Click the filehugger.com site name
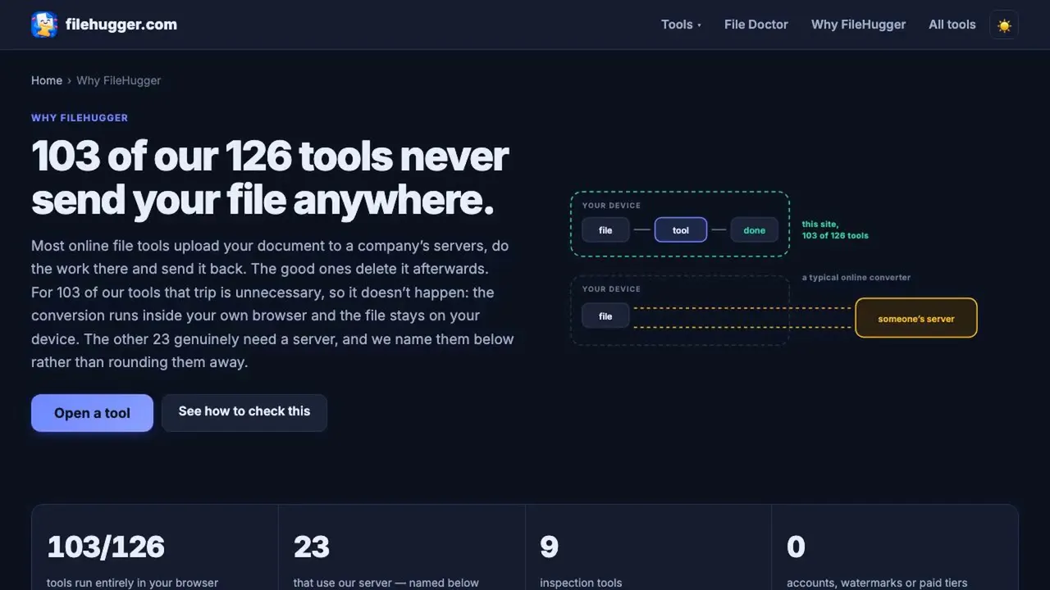This screenshot has width=1050, height=590. pyautogui.click(x=121, y=25)
